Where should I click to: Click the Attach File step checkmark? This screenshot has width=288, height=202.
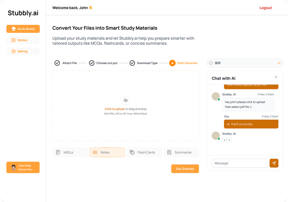tap(57, 63)
